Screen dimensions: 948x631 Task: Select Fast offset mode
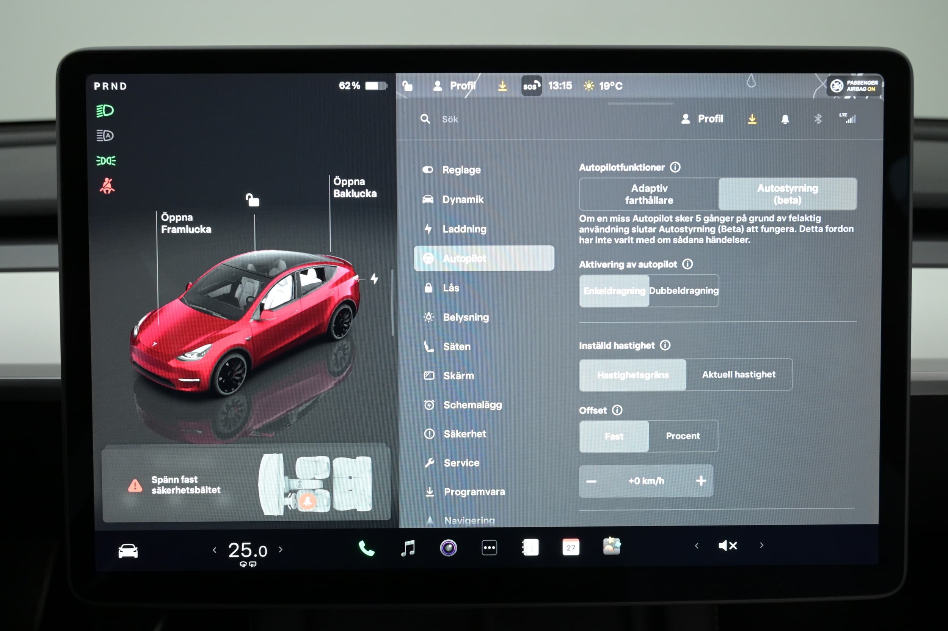pos(614,436)
